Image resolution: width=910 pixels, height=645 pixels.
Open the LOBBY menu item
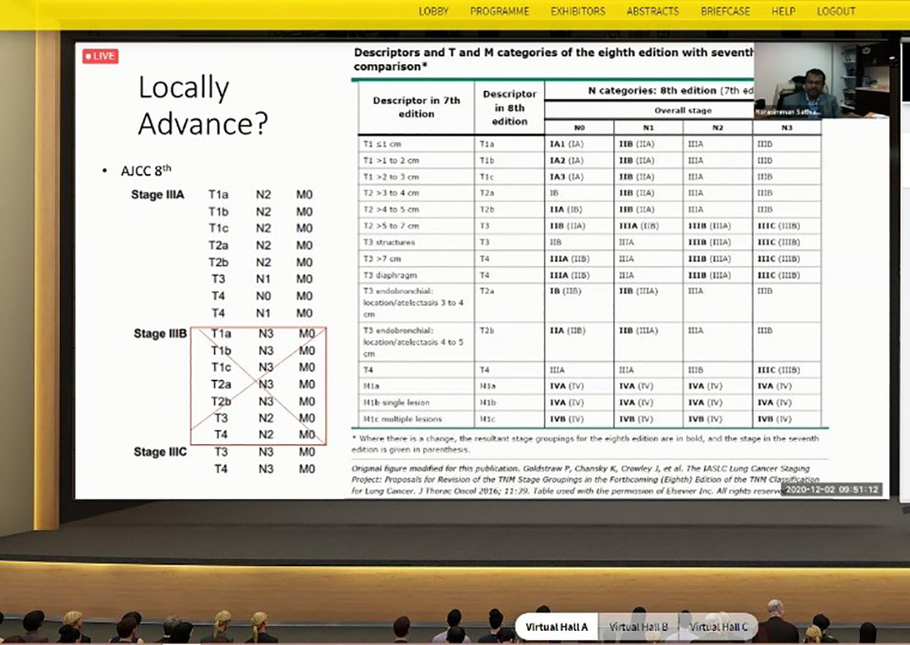coord(433,11)
